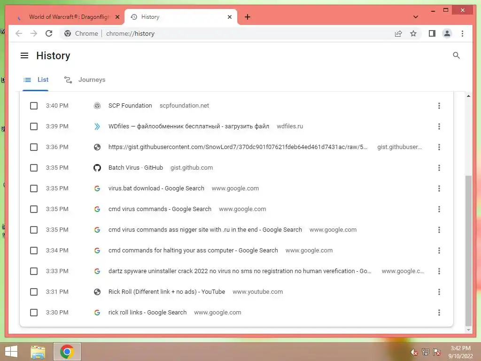Screen dimensions: 481x361
Task: Open virus.bat download Google Search link
Action: 156,188
